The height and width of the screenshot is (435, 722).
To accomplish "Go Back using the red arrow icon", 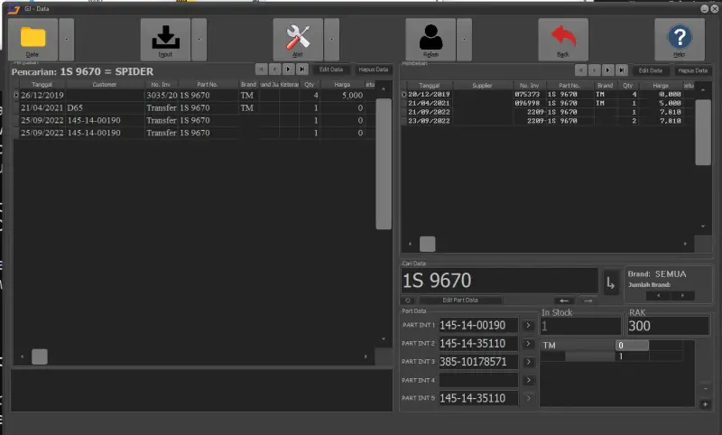I will point(563,40).
